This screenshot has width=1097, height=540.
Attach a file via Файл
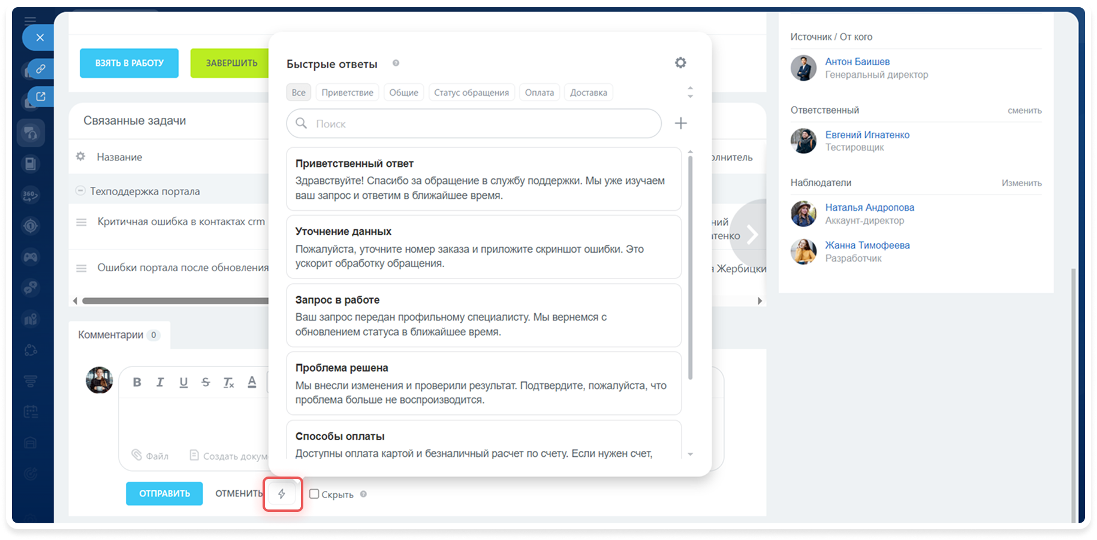[150, 456]
